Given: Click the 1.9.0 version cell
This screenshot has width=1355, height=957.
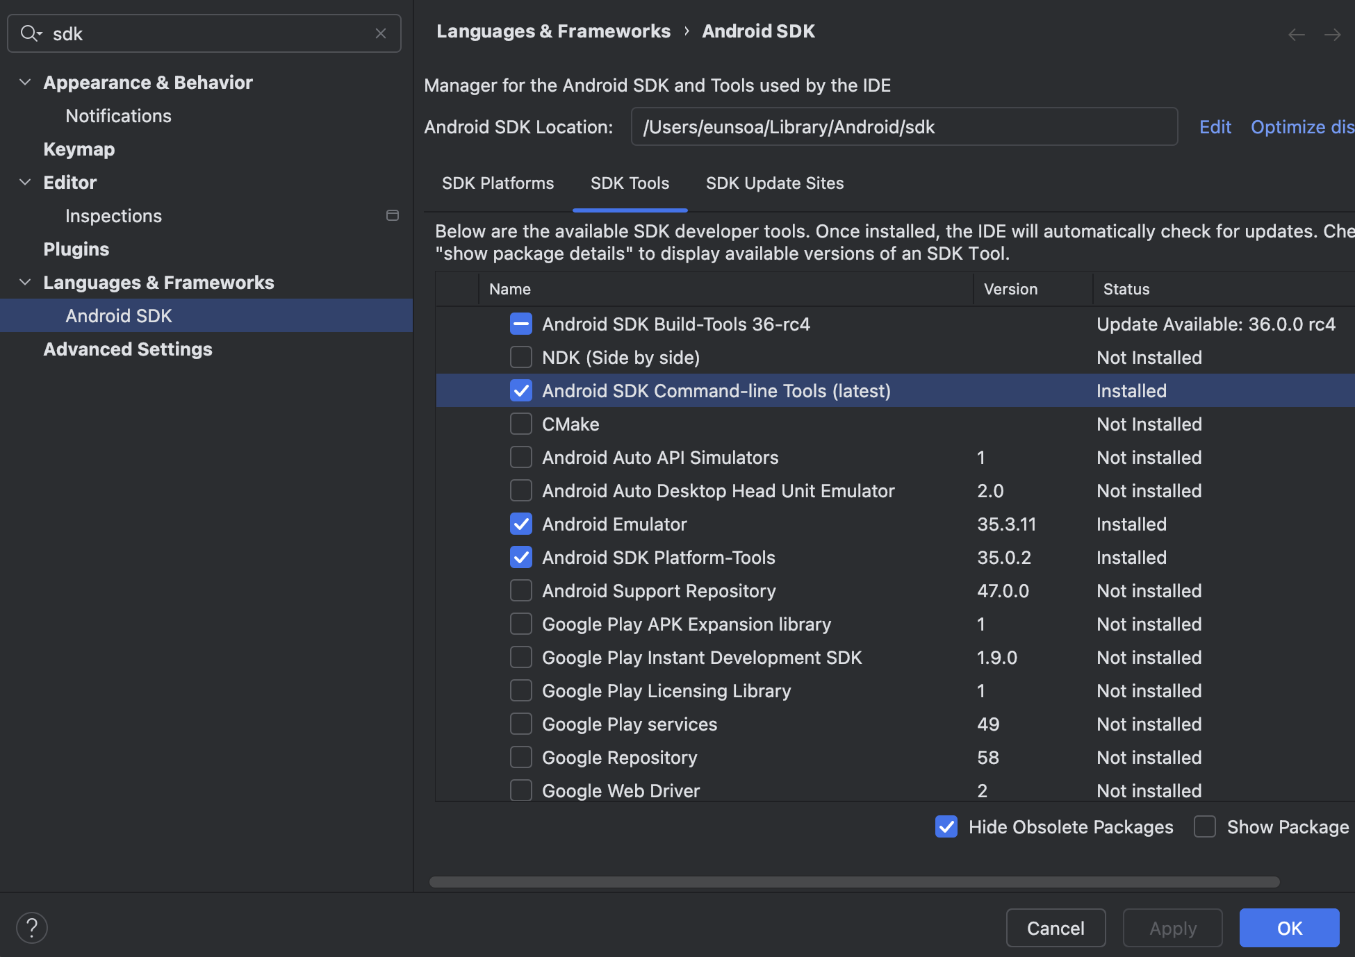Looking at the screenshot, I should (x=997, y=658).
